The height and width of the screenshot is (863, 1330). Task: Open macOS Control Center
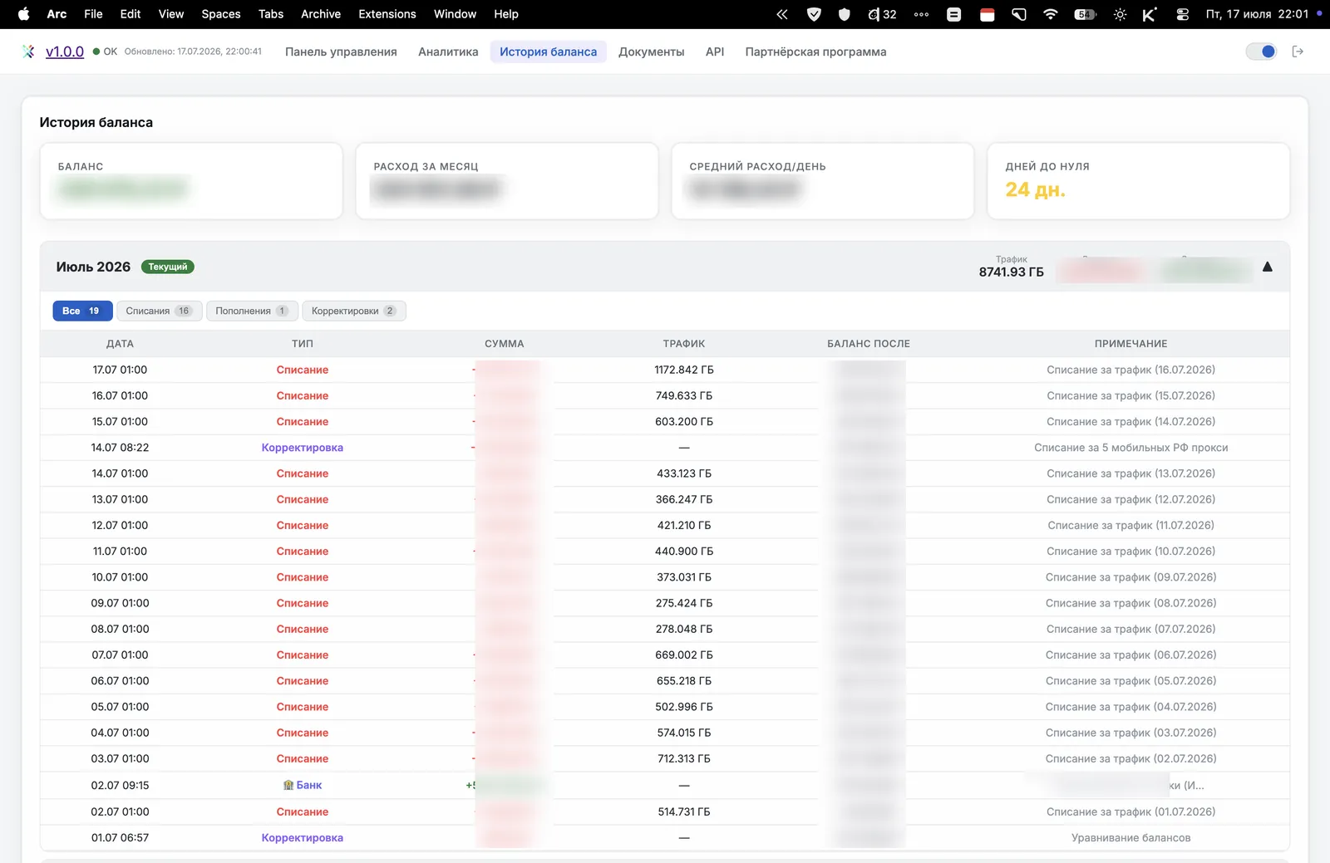[1182, 14]
